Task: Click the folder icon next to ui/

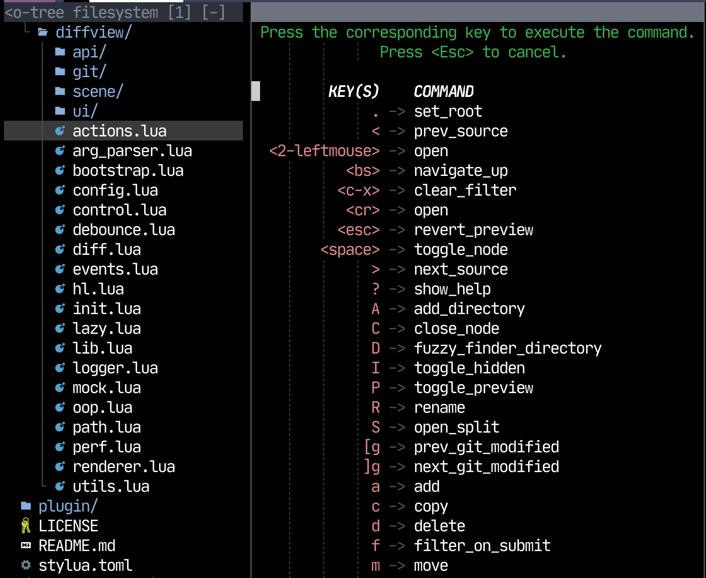Action: pos(60,111)
